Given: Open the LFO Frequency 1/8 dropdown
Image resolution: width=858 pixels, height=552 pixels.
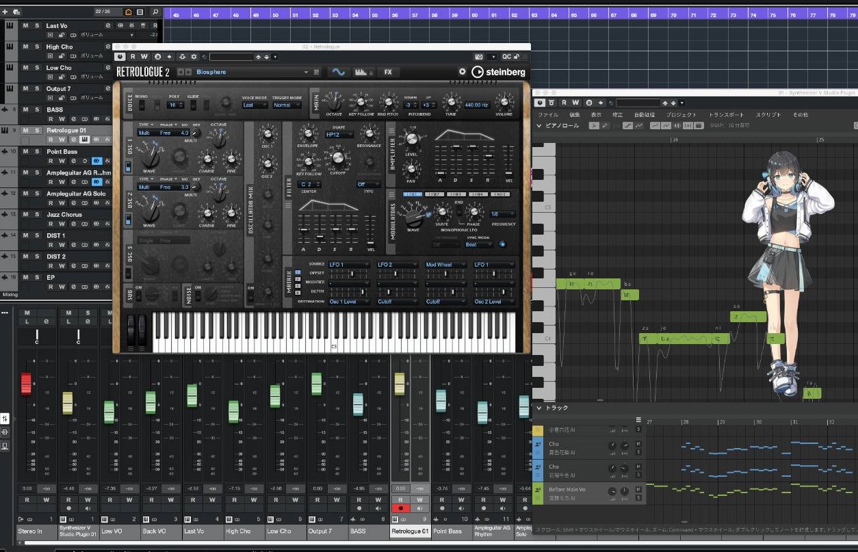Looking at the screenshot, I should [x=503, y=214].
